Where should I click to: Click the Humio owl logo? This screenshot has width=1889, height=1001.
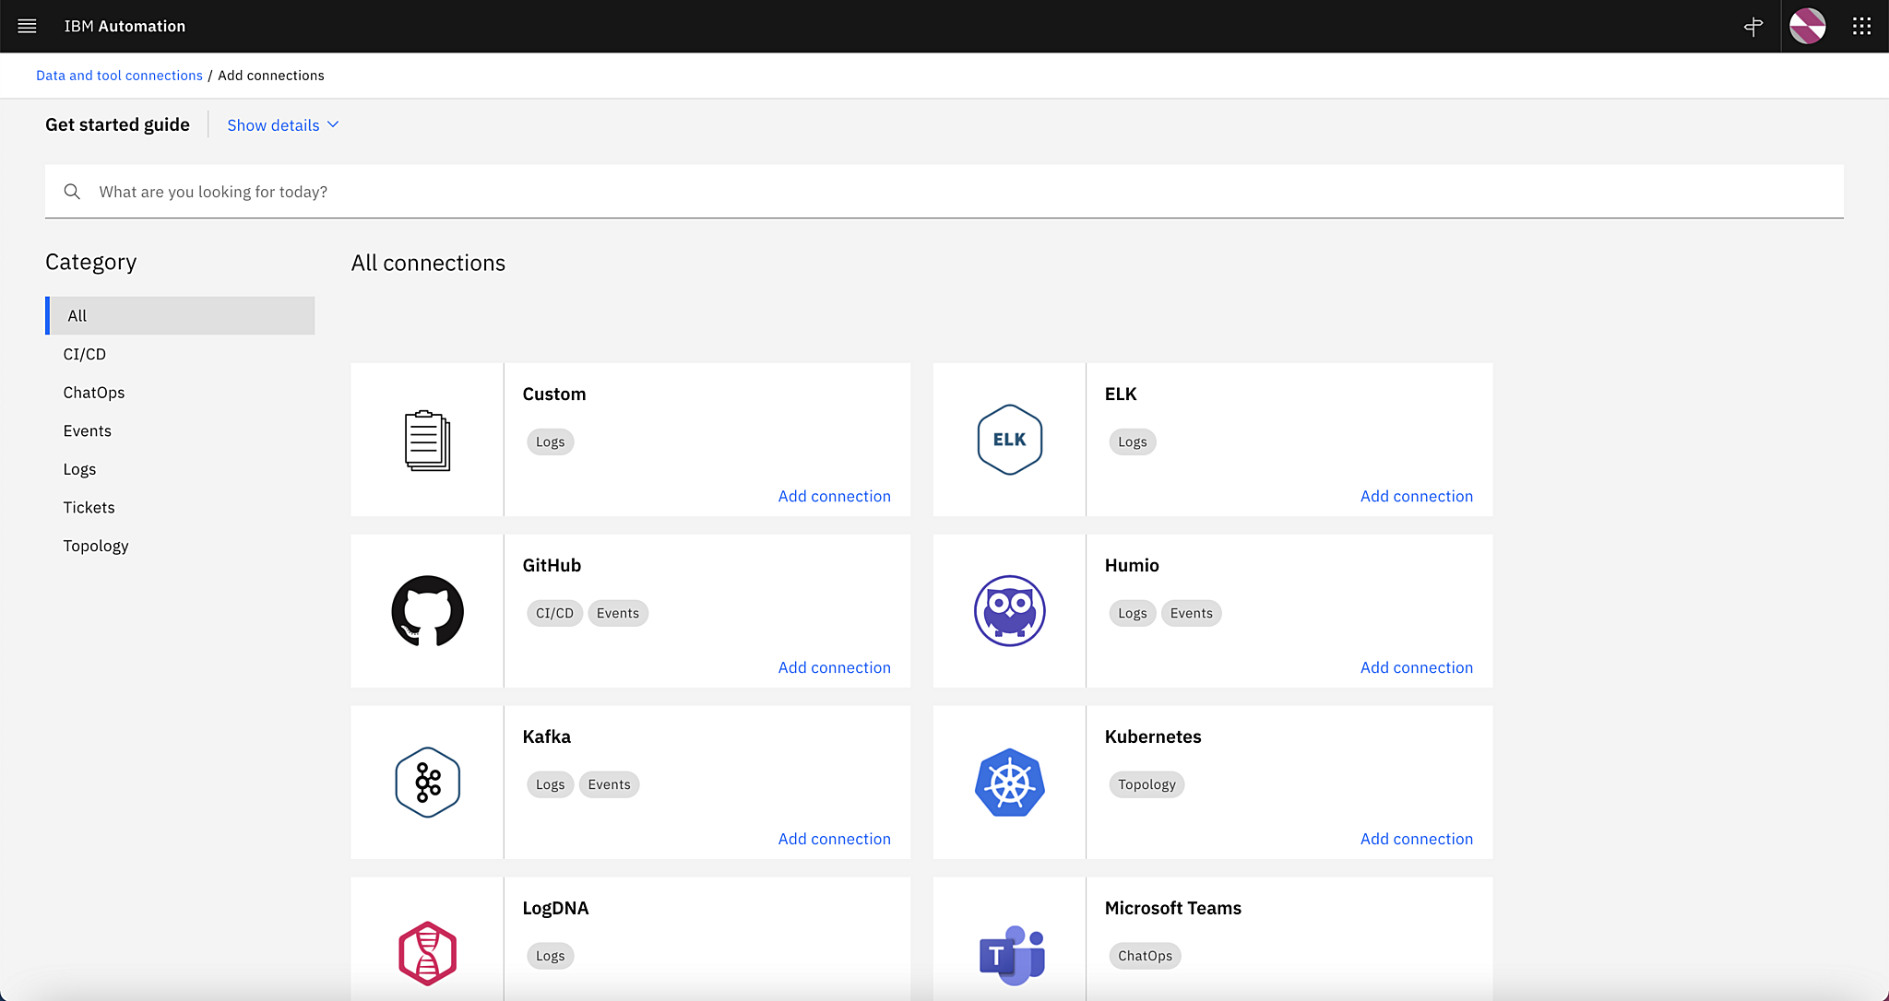(x=1009, y=611)
